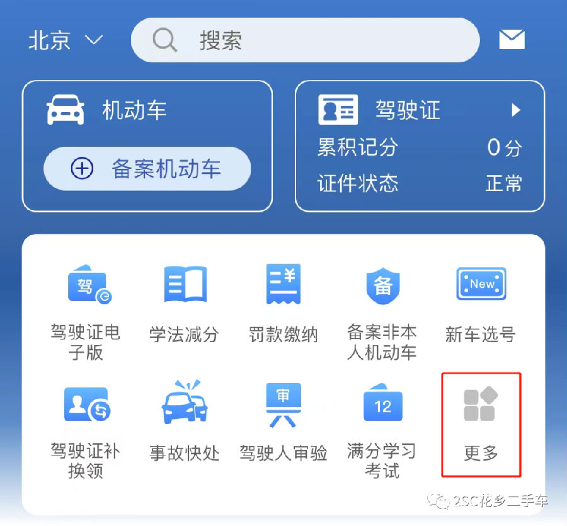The height and width of the screenshot is (526, 567).
Task: Open 事故快处 accident handling icon
Action: 185,402
